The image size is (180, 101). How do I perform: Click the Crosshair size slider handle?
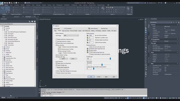[110, 59]
